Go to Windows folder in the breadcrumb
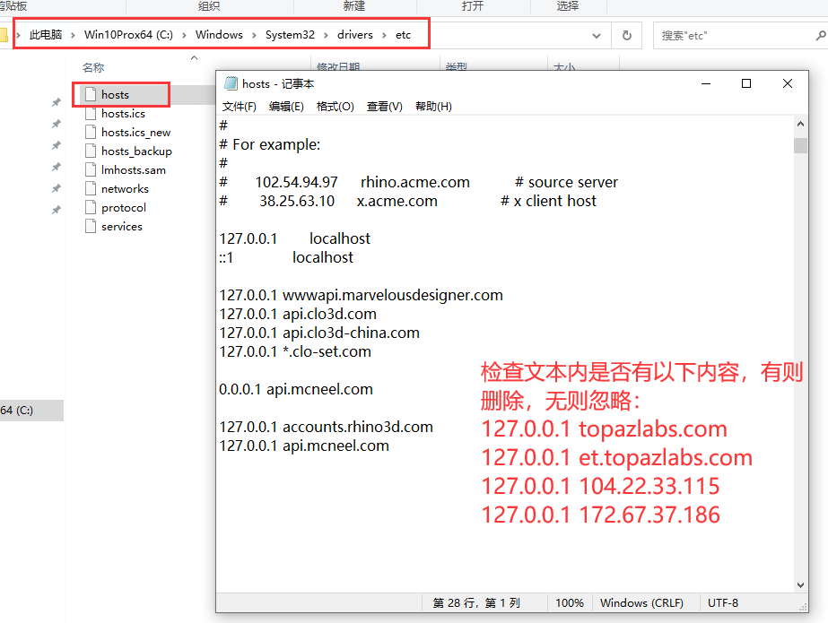828x623 pixels. pos(219,35)
